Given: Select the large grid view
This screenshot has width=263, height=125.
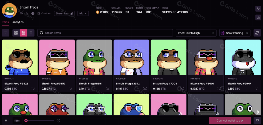Looking at the screenshot, I should (x=16, y=33).
